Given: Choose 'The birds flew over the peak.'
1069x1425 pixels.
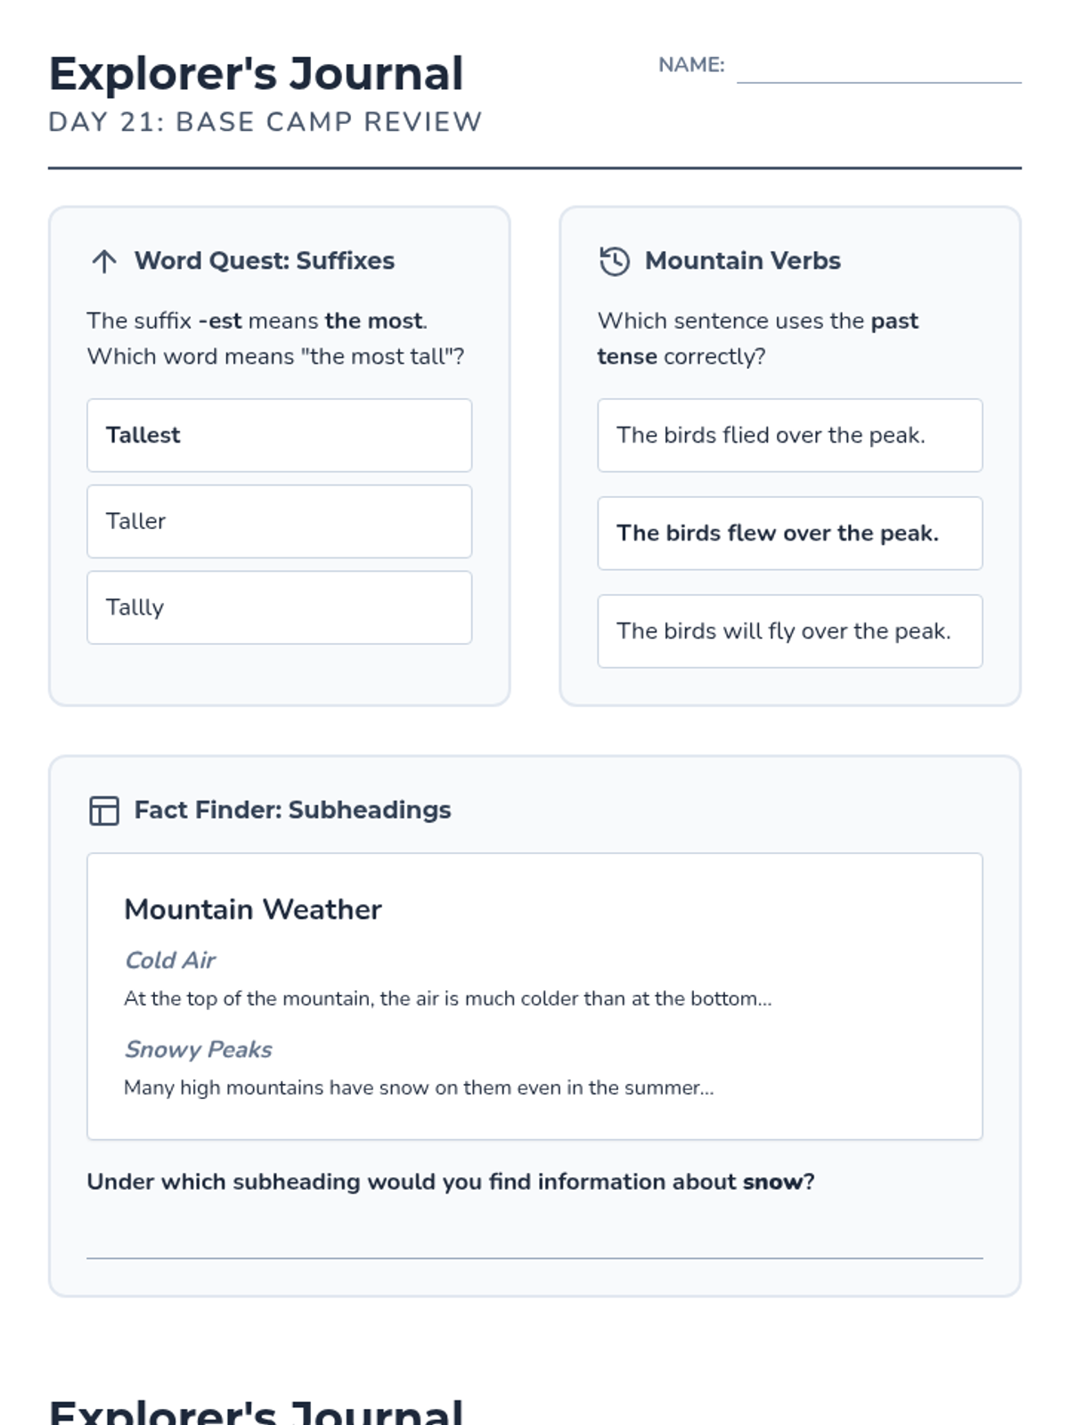Looking at the screenshot, I should pyautogui.click(x=790, y=533).
